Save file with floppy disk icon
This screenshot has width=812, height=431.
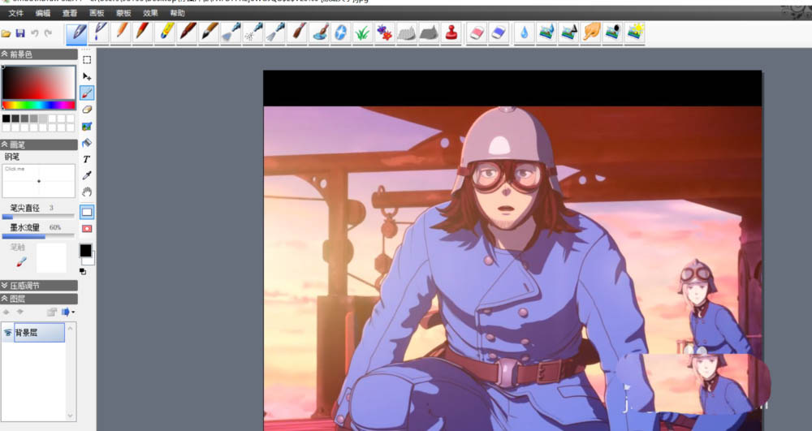point(20,33)
